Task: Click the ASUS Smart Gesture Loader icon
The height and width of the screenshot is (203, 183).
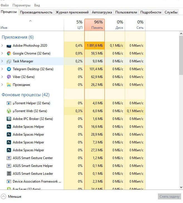Action: coord(9,173)
